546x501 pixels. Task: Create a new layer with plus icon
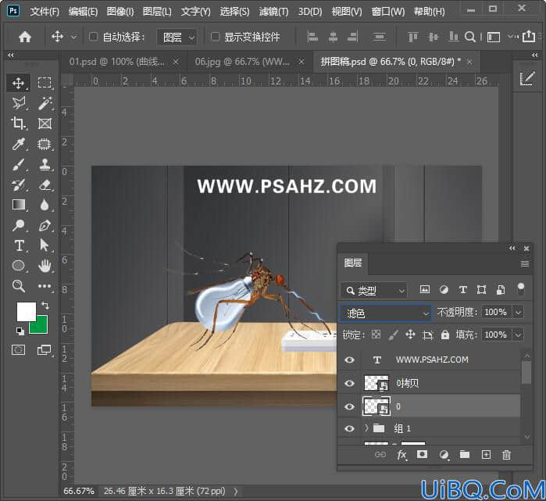[x=486, y=454]
